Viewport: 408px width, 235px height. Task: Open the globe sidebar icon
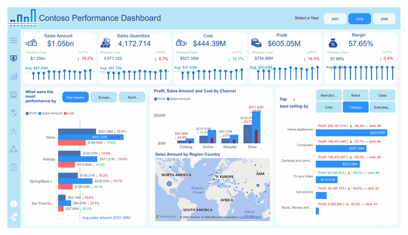pyautogui.click(x=14, y=113)
